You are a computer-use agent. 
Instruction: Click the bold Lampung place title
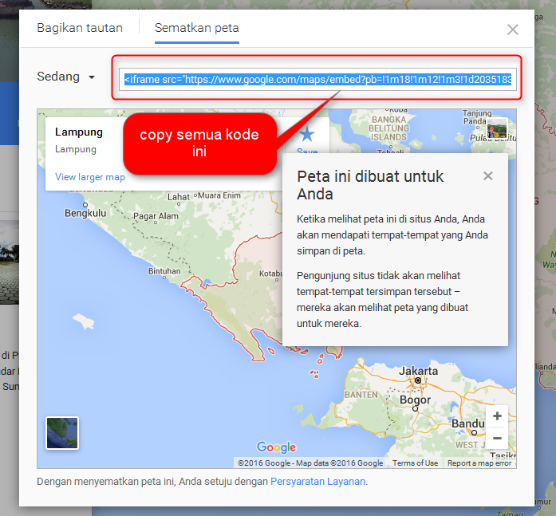point(79,132)
